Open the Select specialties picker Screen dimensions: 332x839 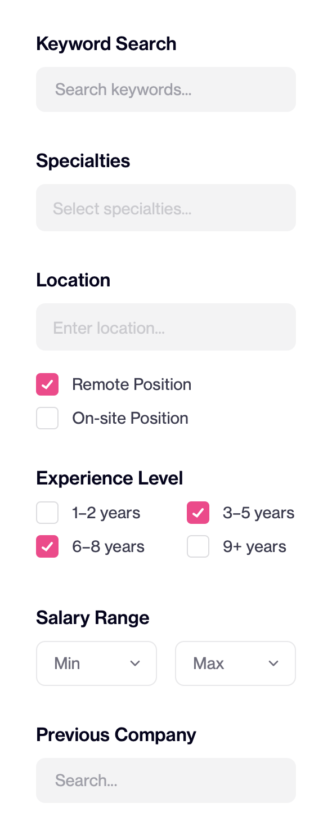tap(166, 207)
